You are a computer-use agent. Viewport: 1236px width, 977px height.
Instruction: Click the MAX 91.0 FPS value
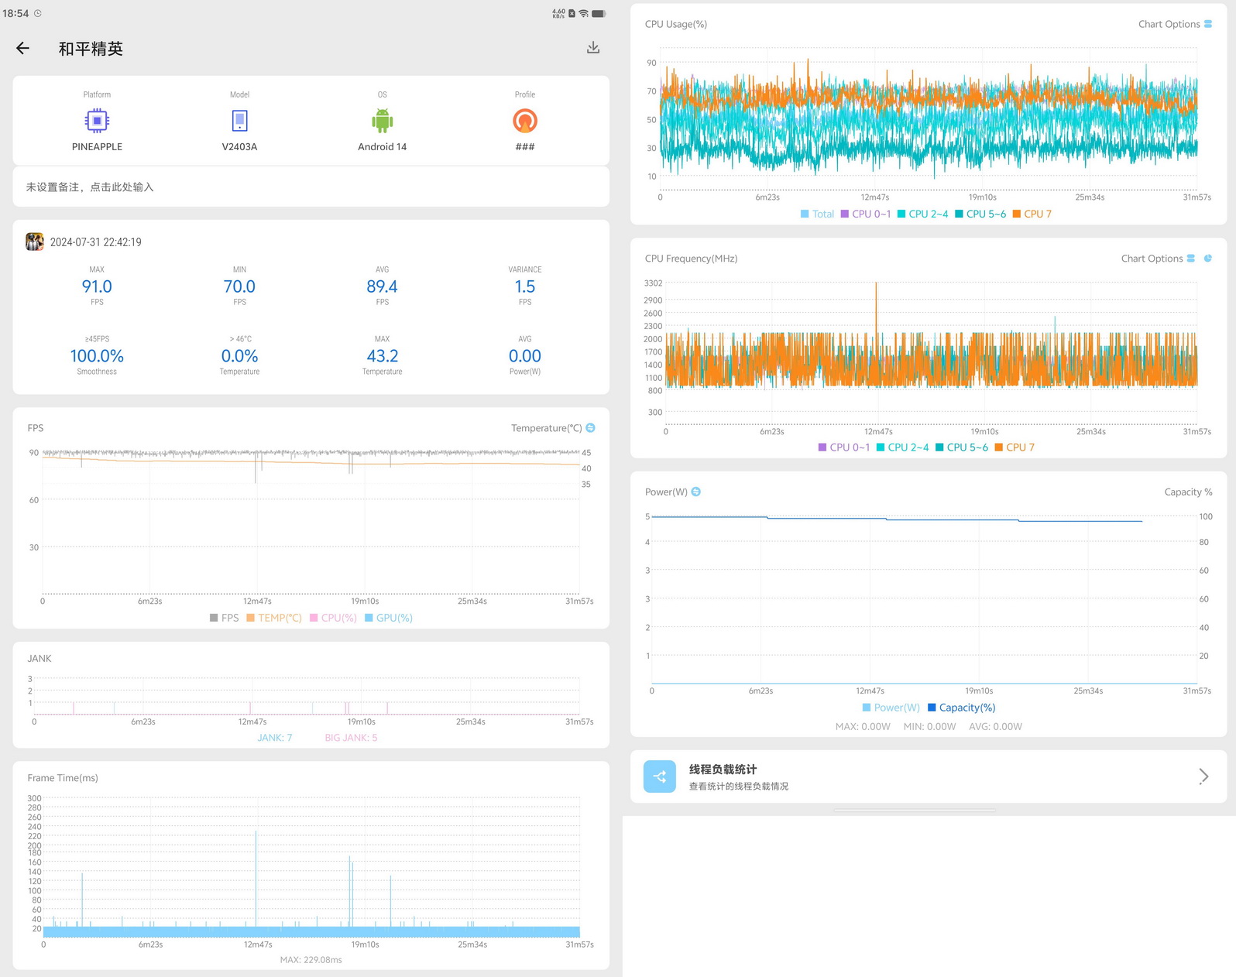97,286
